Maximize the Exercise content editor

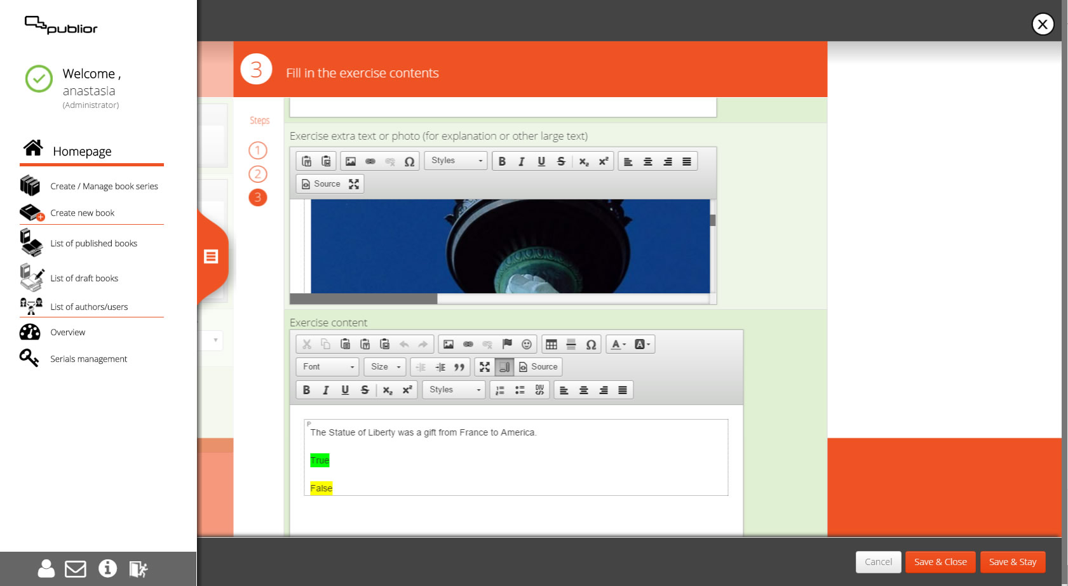coord(485,367)
